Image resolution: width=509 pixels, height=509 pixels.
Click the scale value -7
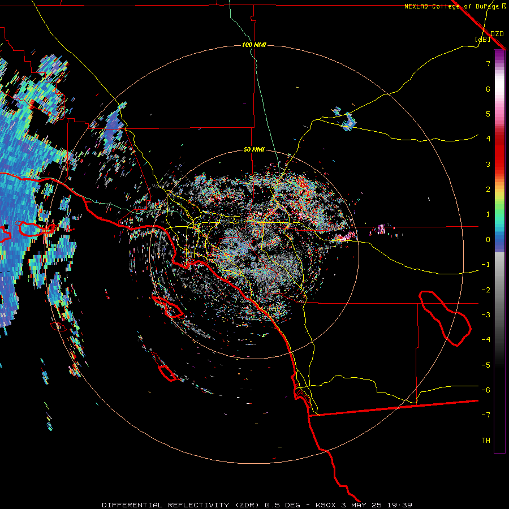486,415
